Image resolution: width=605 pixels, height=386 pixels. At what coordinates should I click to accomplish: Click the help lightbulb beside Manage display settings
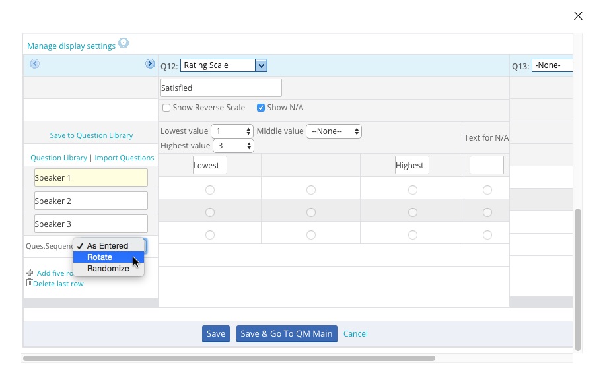[x=124, y=44]
